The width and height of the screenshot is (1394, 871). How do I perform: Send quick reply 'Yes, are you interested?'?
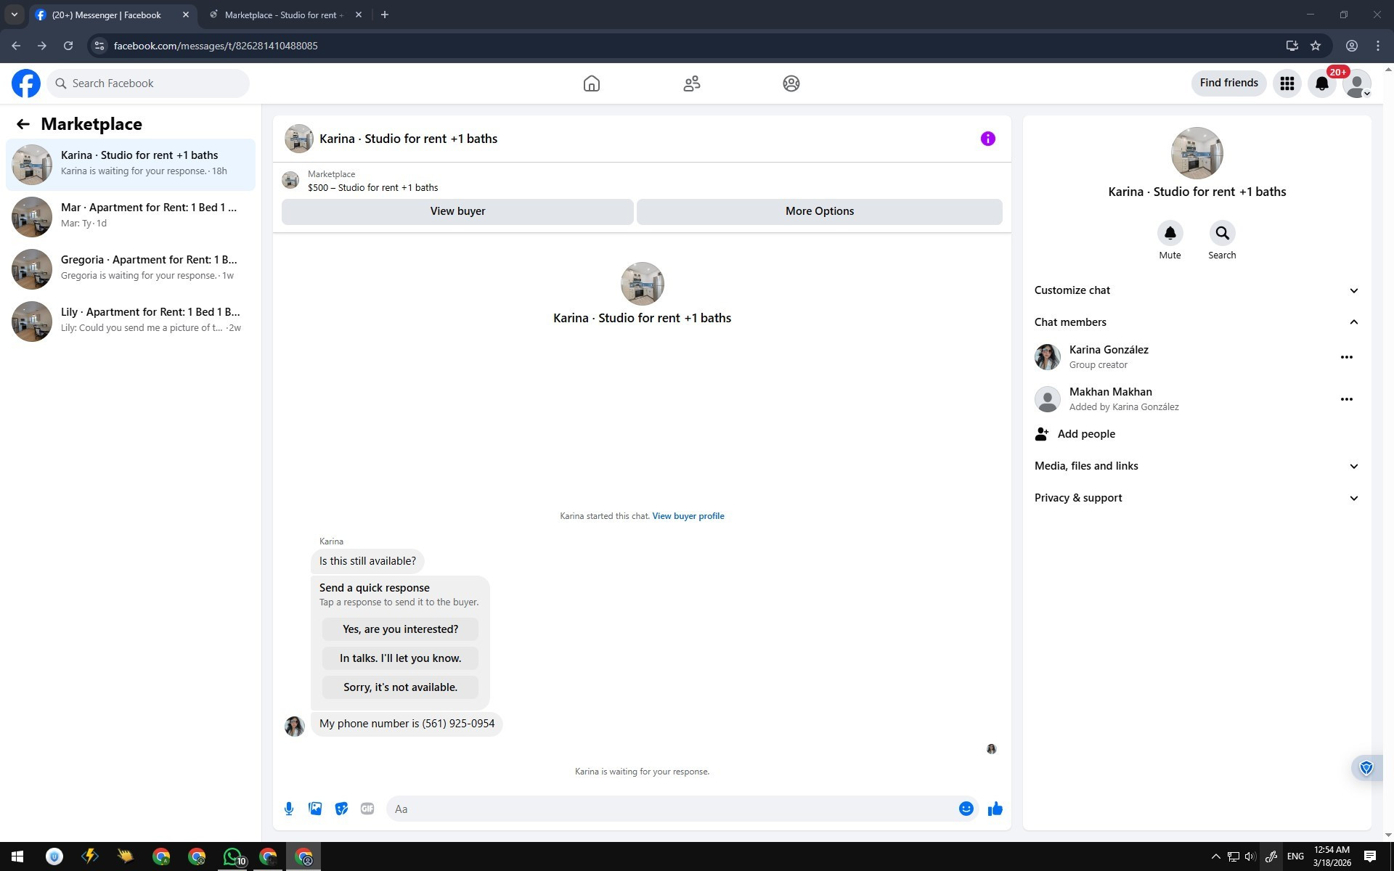(401, 629)
